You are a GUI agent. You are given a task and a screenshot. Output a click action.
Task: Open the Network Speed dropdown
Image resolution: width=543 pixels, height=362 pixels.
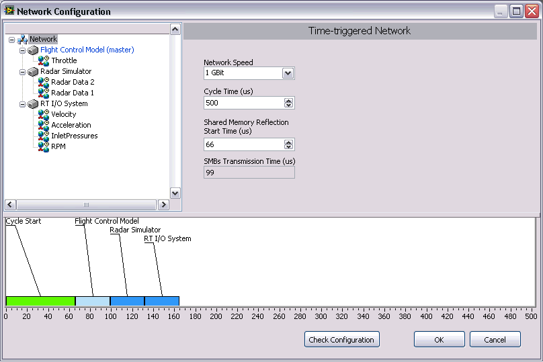288,73
